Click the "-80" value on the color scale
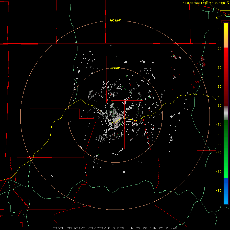Image resolution: width=230 pixels, height=230 pixels. click(x=218, y=191)
